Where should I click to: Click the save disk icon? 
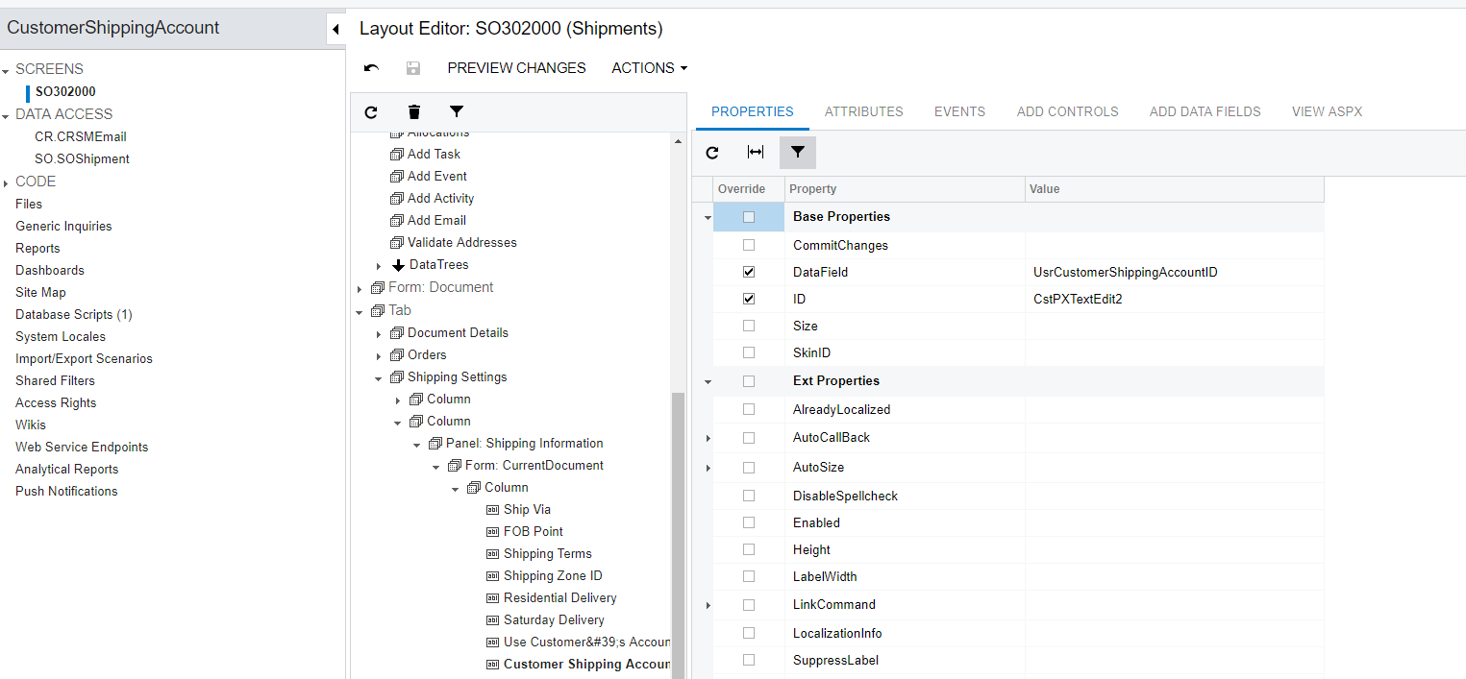(x=413, y=68)
